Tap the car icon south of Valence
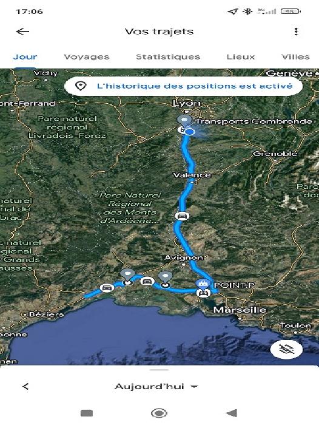Viewport: 319px width, 425px height. pos(182,216)
